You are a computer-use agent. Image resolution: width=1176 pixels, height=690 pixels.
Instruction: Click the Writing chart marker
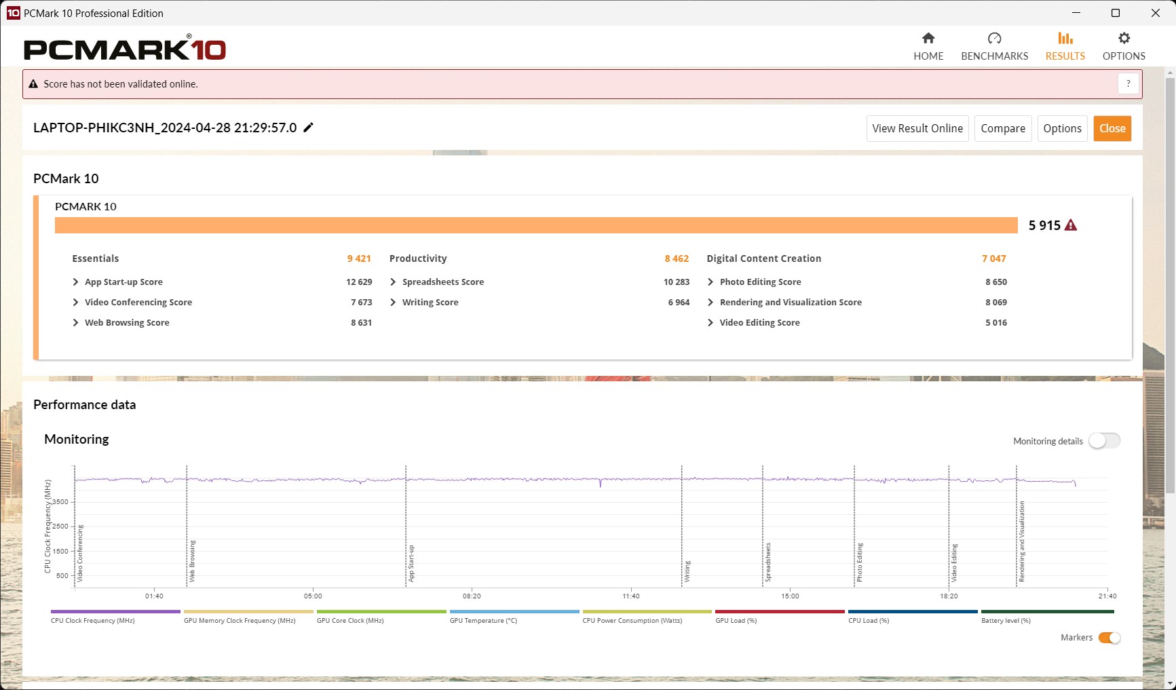[687, 571]
